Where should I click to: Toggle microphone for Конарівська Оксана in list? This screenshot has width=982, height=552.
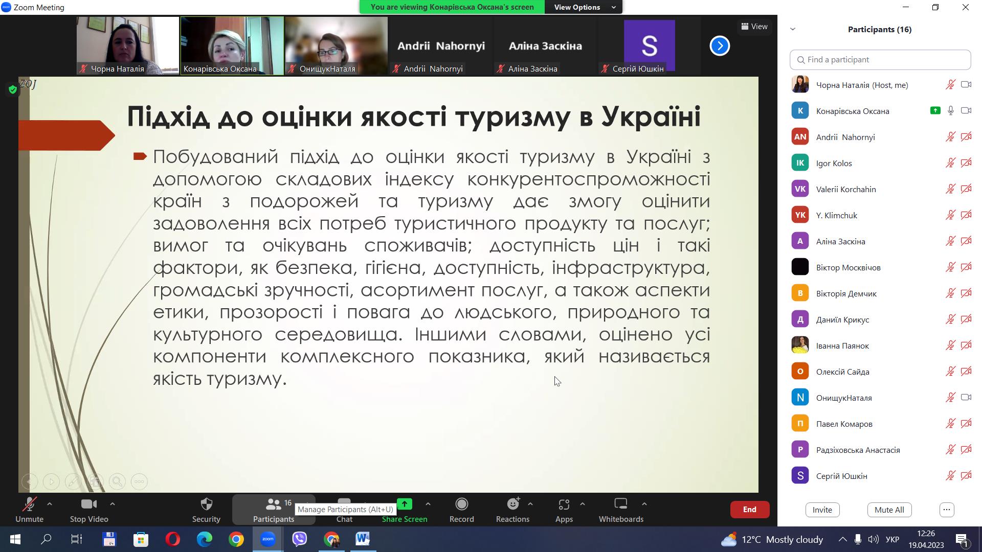tap(950, 111)
